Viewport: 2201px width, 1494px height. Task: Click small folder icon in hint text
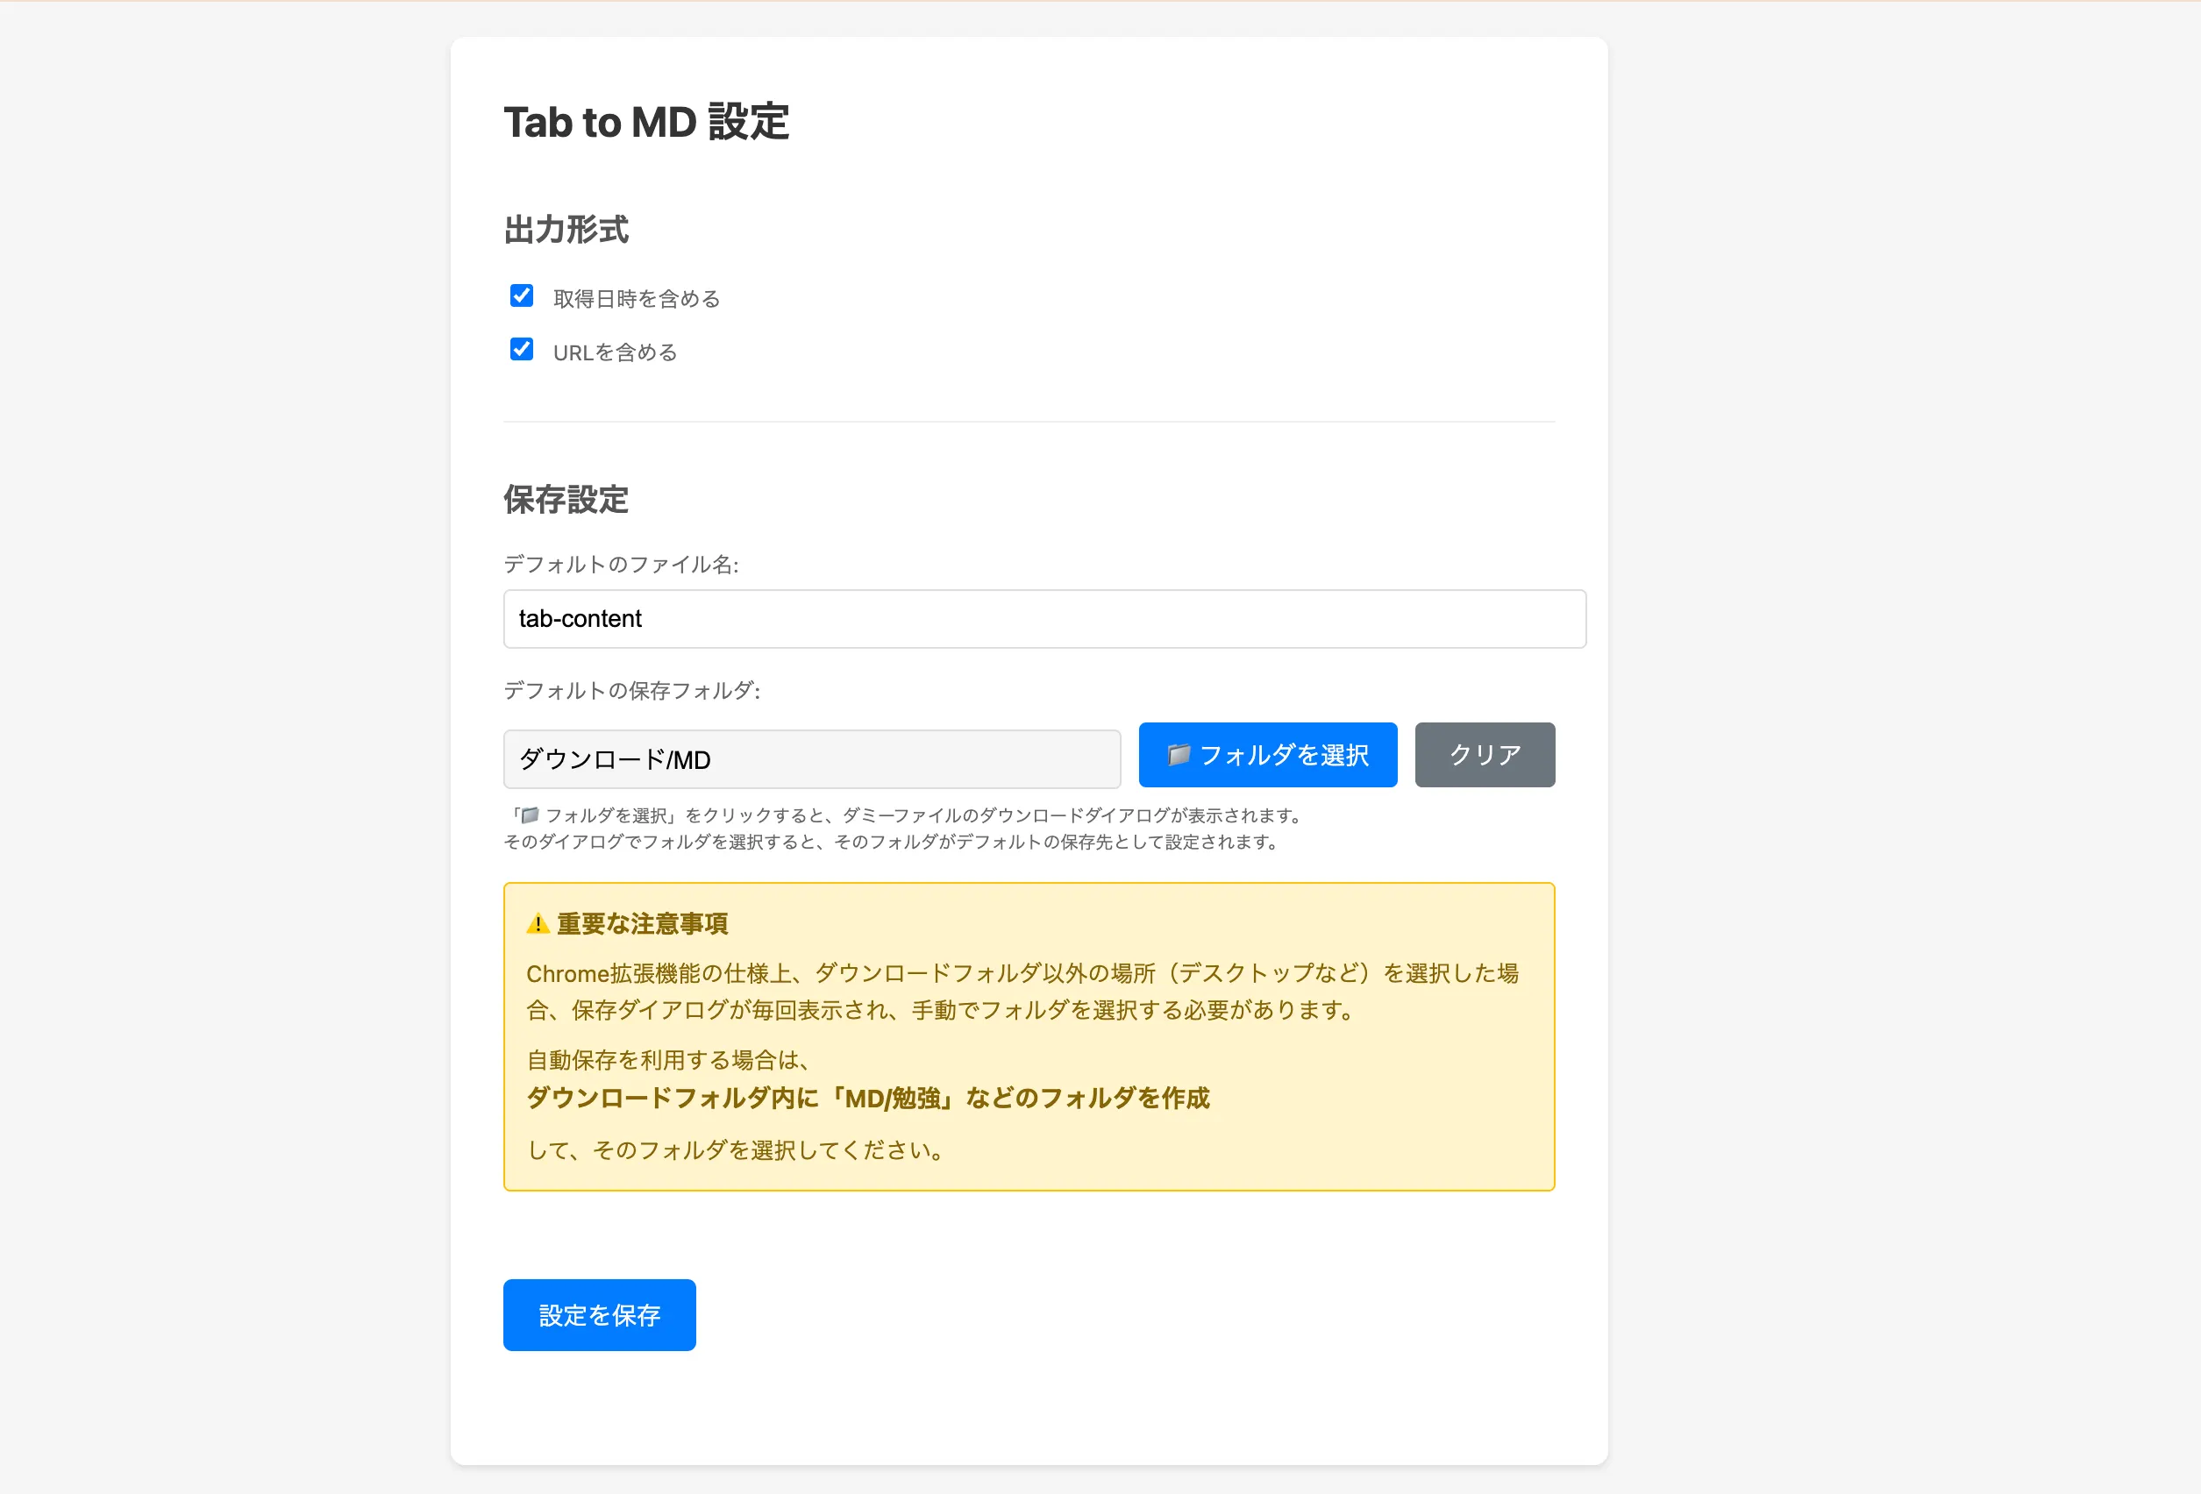[531, 815]
